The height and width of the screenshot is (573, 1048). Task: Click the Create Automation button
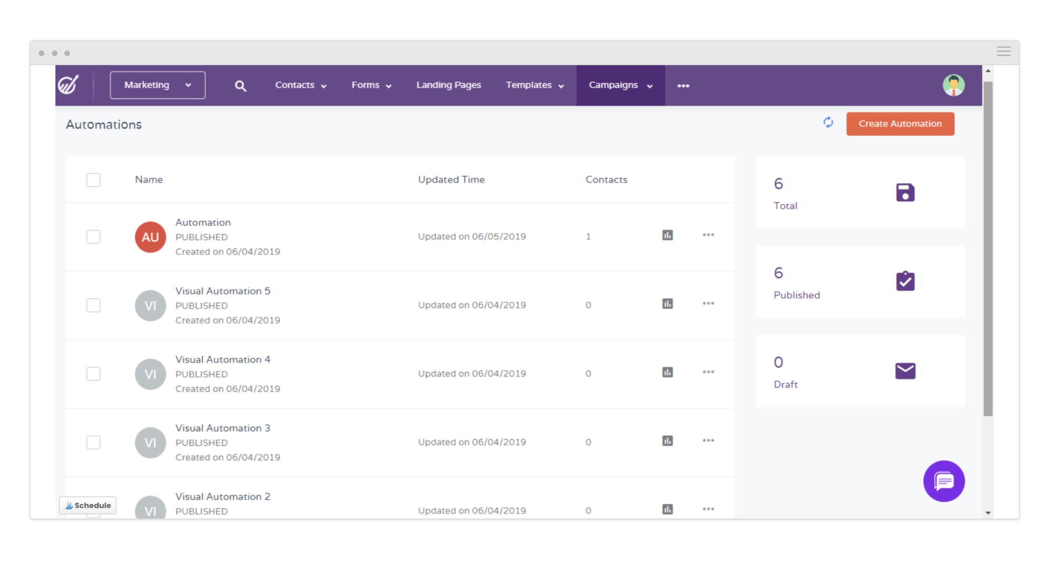(x=900, y=124)
